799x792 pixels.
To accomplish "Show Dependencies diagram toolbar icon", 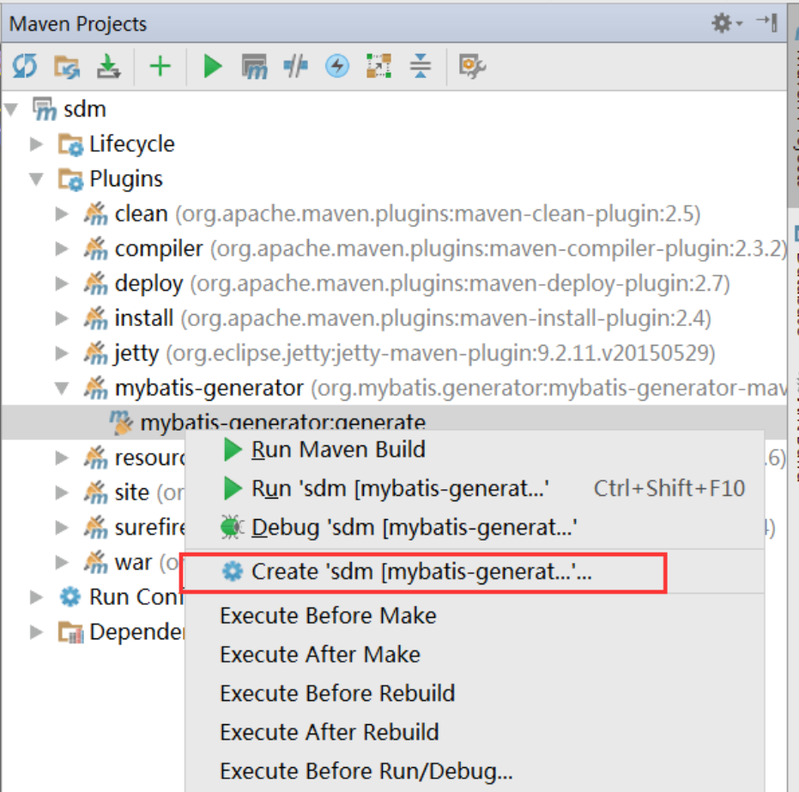I will point(379,66).
